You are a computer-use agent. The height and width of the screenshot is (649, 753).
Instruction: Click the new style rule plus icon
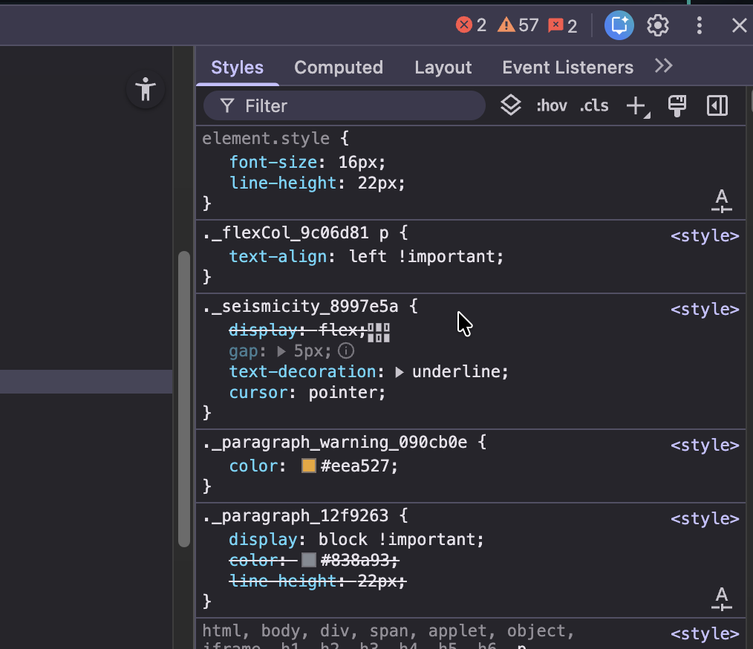click(x=636, y=106)
